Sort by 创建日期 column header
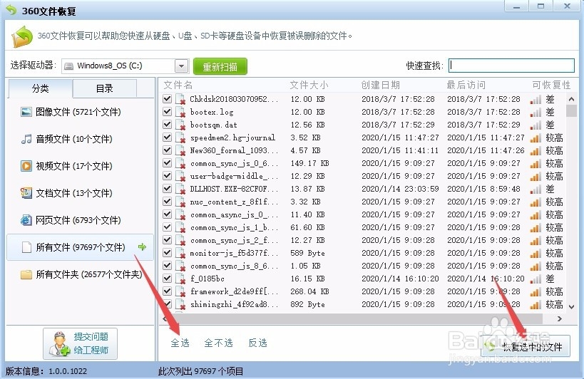This screenshot has width=584, height=379. [x=380, y=85]
